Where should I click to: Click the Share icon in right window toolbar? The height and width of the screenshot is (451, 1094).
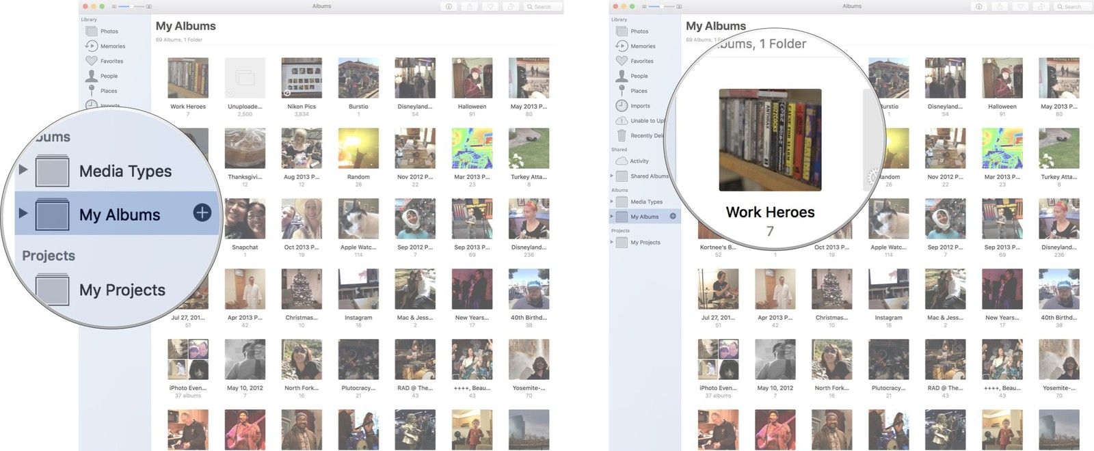[1000, 6]
